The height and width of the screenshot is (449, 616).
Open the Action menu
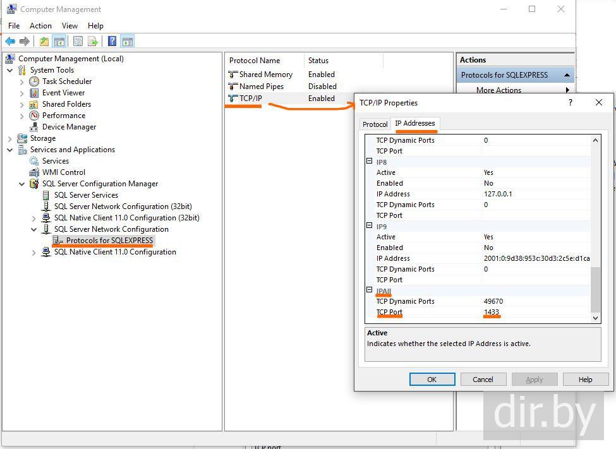pos(40,26)
